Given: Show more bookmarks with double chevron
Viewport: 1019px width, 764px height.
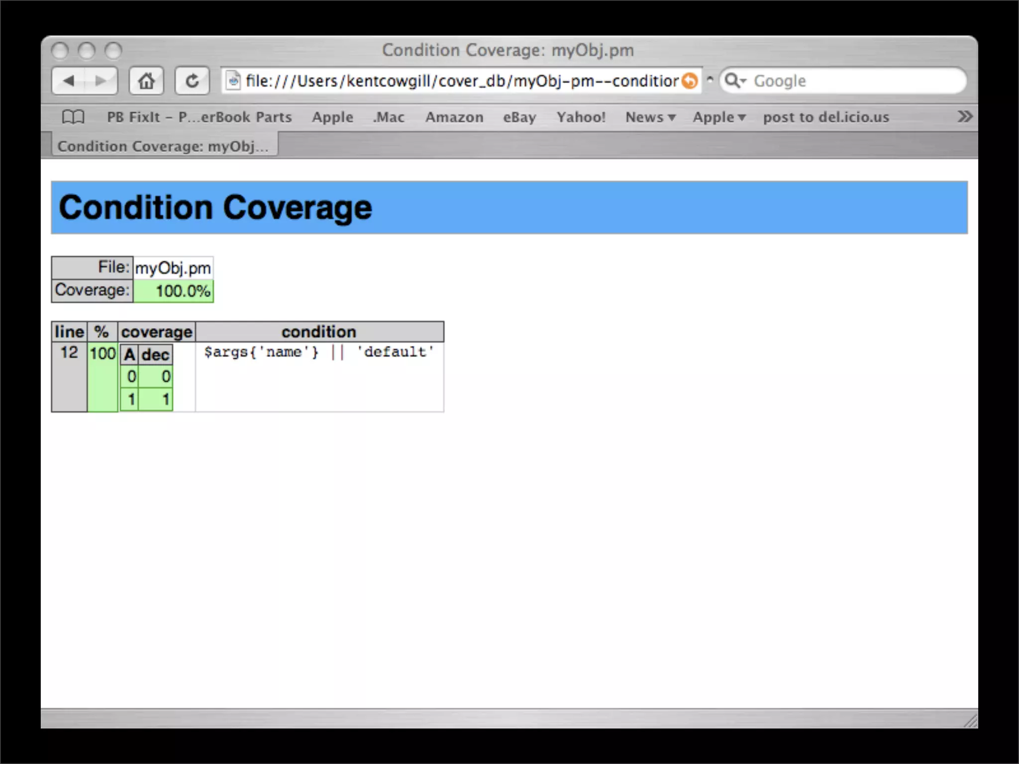Looking at the screenshot, I should coord(964,117).
